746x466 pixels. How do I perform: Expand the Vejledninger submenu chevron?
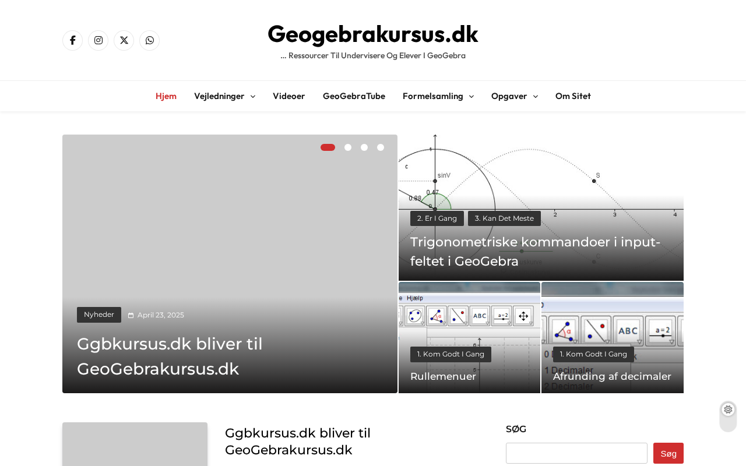coord(252,96)
